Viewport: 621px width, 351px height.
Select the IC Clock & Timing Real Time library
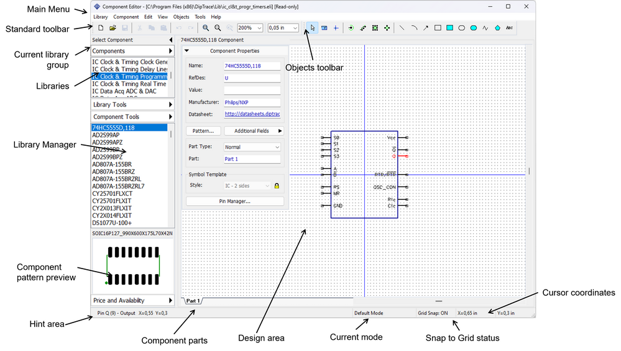point(129,84)
